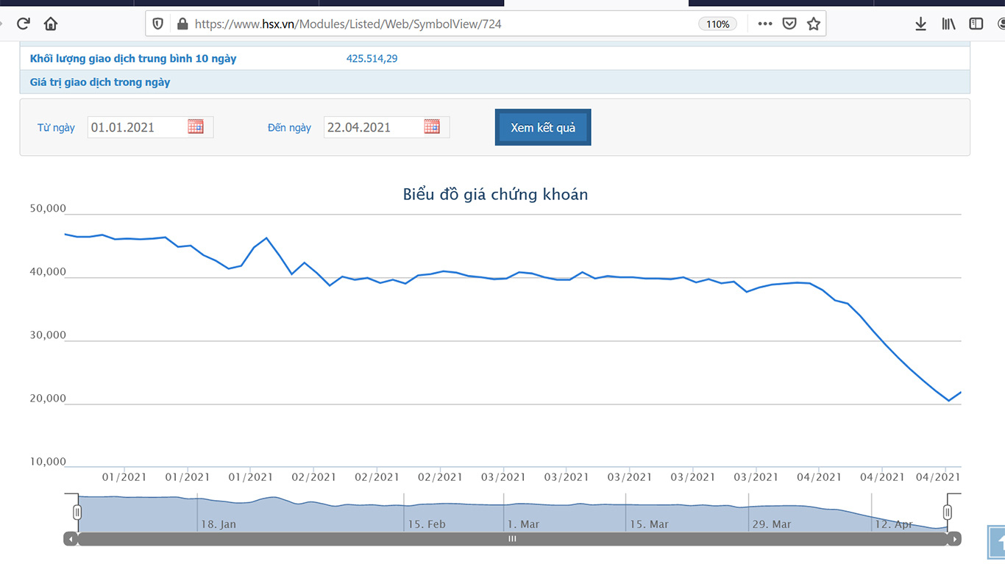The height and width of the screenshot is (564, 1005).
Task: Save page to Pocket
Action: [x=789, y=24]
